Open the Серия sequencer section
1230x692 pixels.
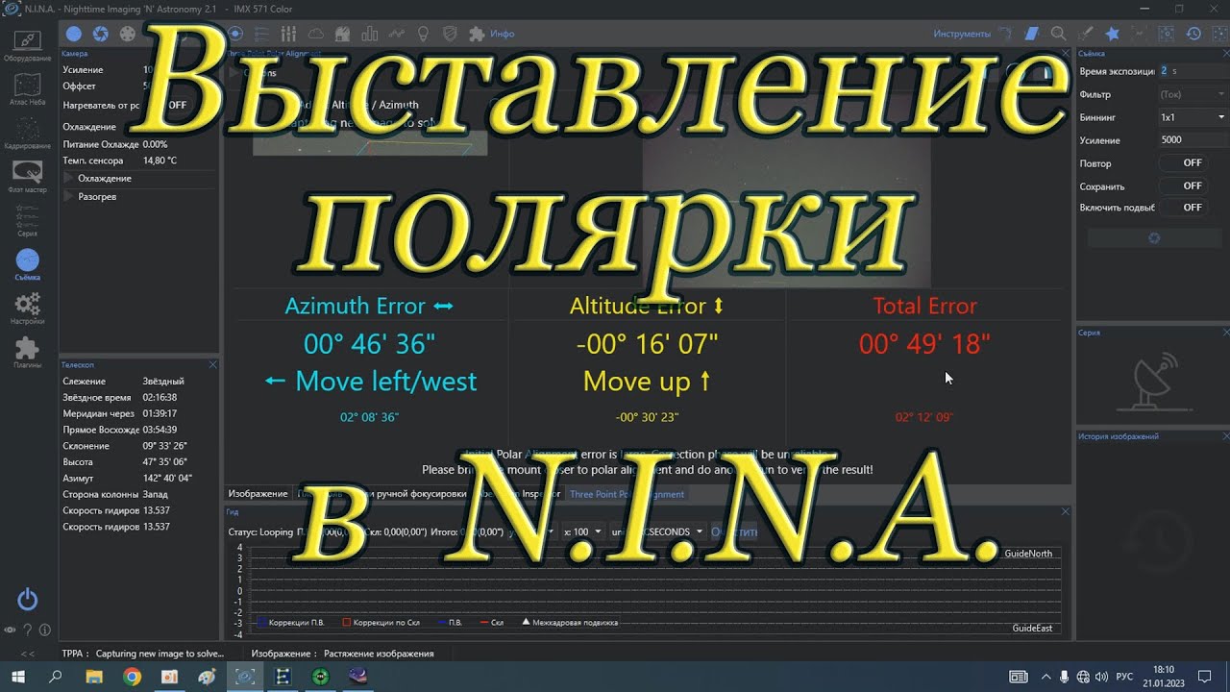click(x=27, y=221)
